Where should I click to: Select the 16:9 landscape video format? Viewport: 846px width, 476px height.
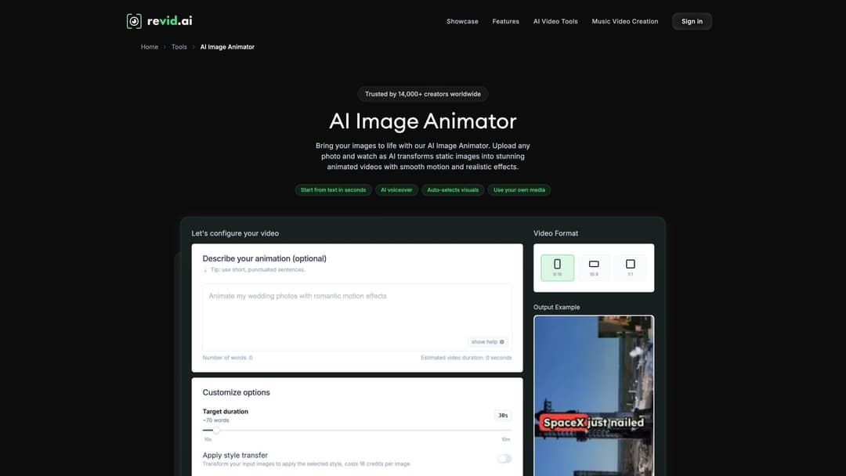[x=594, y=268]
